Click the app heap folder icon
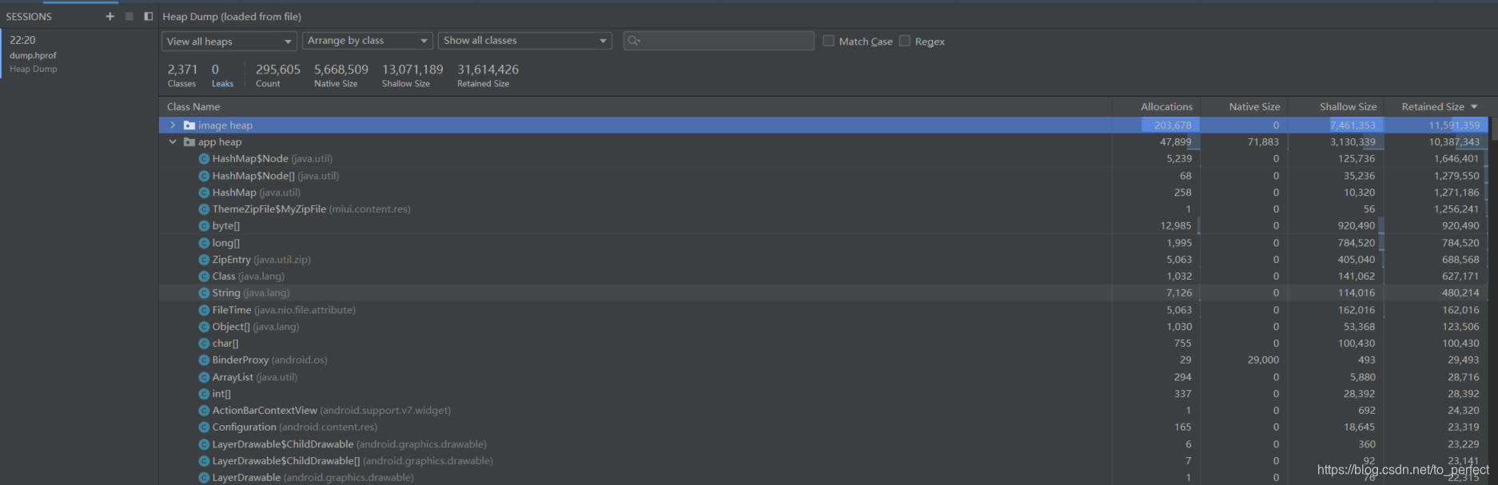This screenshot has height=485, width=1498. (189, 142)
